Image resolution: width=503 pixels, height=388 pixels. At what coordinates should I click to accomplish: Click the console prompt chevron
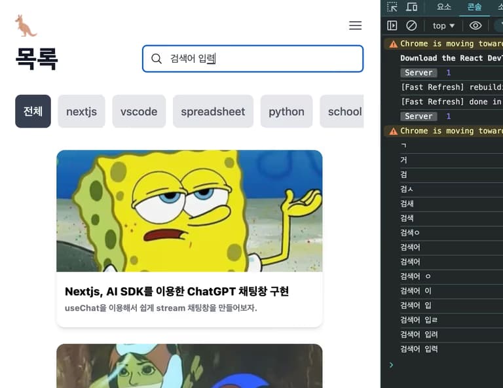[x=391, y=365]
